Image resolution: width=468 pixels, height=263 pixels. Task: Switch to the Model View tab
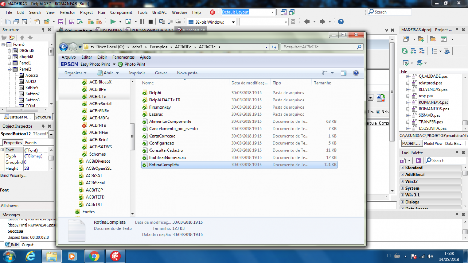[x=433, y=144]
